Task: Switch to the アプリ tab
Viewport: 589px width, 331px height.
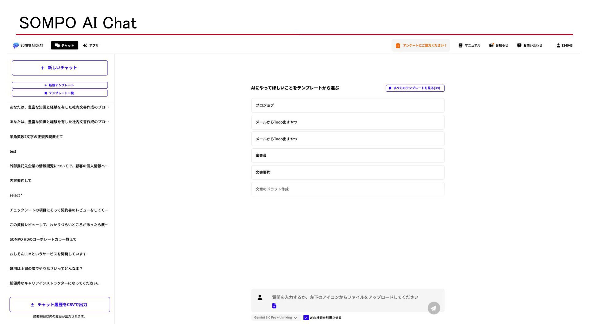Action: [x=91, y=45]
